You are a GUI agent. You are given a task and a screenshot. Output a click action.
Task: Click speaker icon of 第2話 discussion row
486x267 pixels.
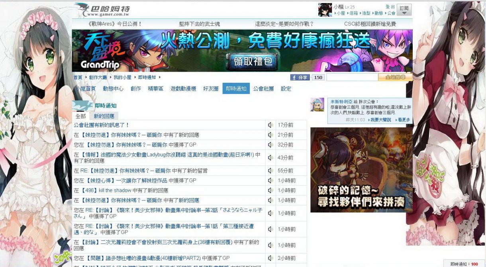click(x=270, y=213)
